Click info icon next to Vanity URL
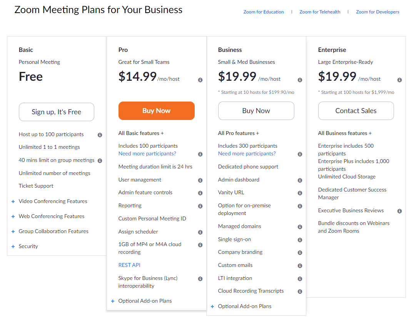 point(300,193)
